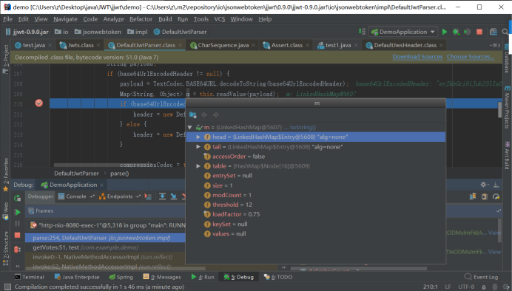Viewport: 512px width, 291px height.
Task: Rerun DemoApplication in the Debug panel
Action: [x=17, y=198]
